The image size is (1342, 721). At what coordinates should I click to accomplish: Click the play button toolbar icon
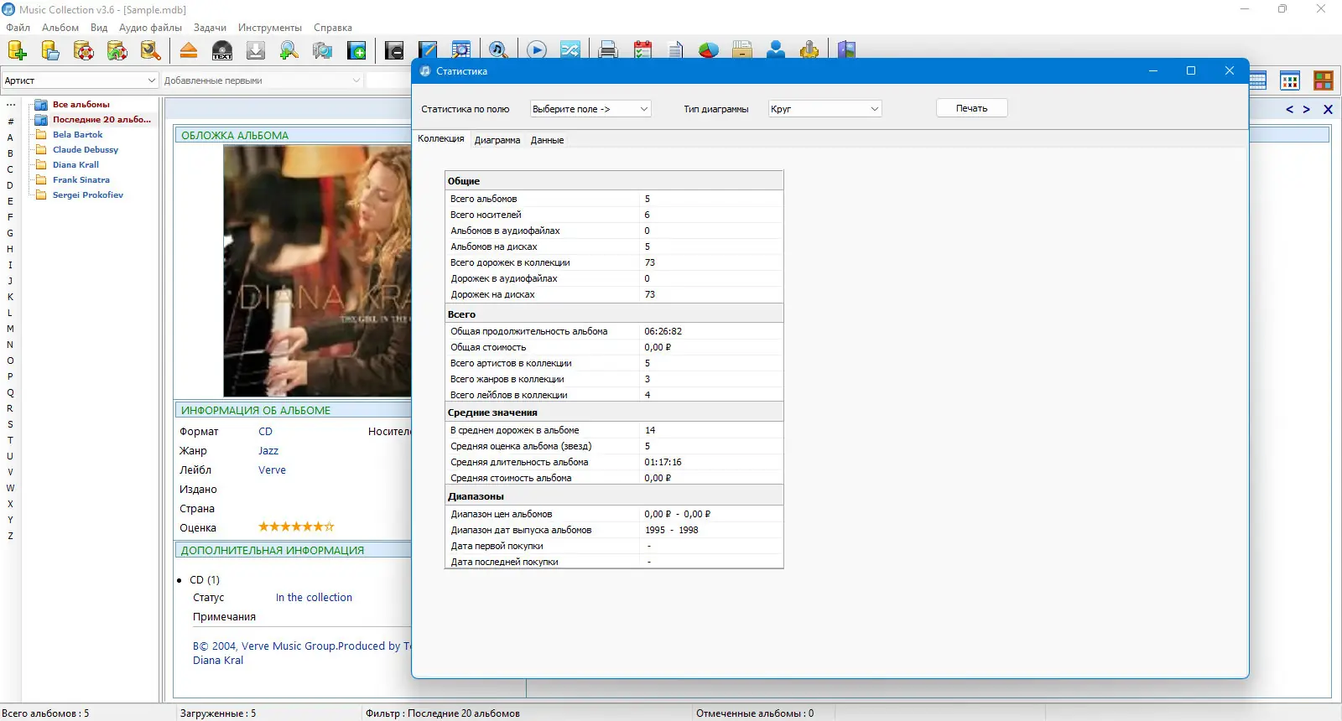pos(537,50)
